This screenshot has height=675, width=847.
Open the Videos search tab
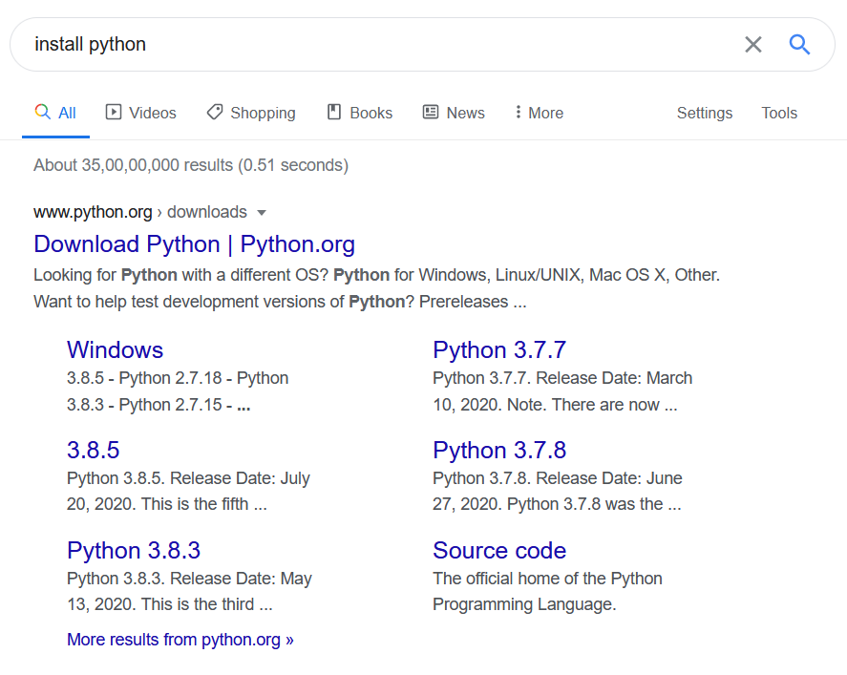pyautogui.click(x=141, y=113)
